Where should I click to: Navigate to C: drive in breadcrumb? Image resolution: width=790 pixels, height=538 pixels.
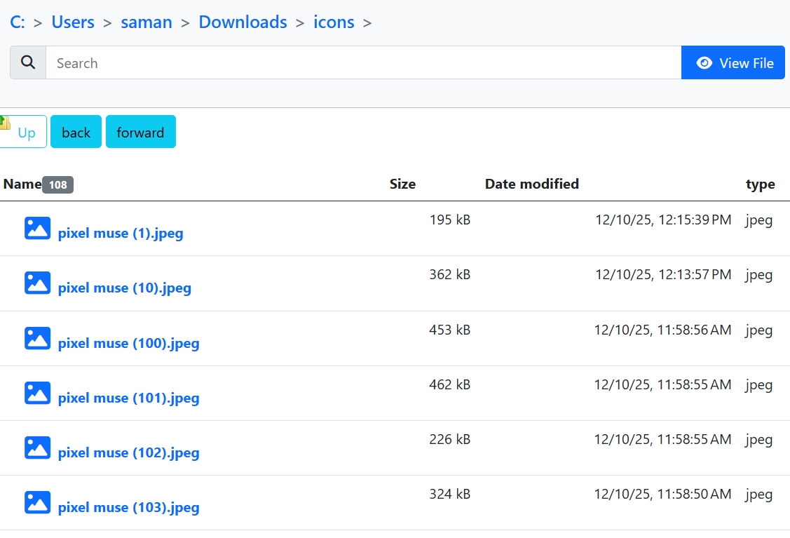tap(18, 22)
